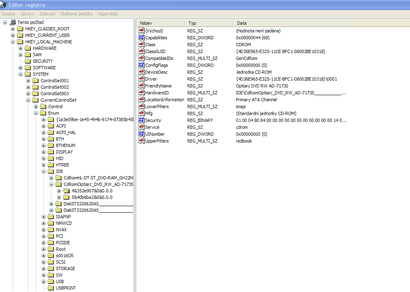This screenshot has width=410, height=292.
Task: Click the open folder icon of 4&352e907&0&0.0.0
Action: [x=67, y=191]
